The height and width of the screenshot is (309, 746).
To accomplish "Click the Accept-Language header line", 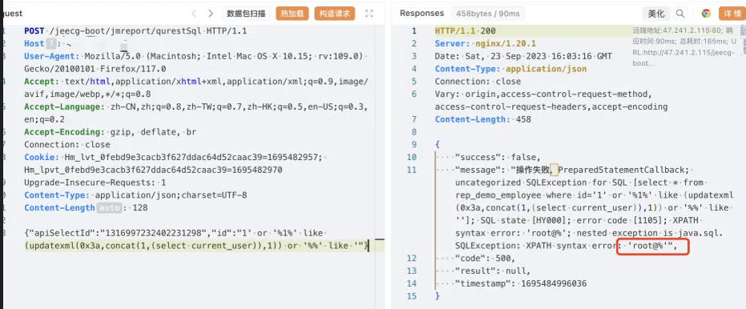I will (x=196, y=106).
